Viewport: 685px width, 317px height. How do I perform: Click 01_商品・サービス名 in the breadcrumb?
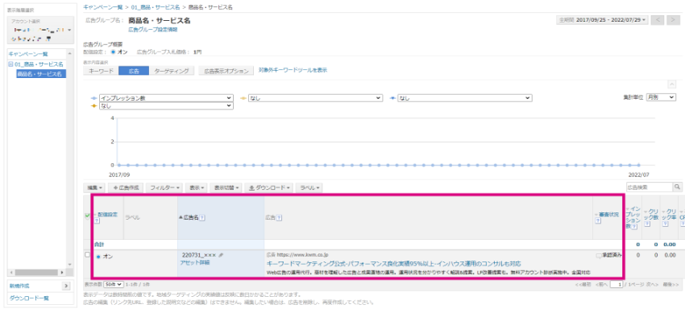click(x=156, y=7)
